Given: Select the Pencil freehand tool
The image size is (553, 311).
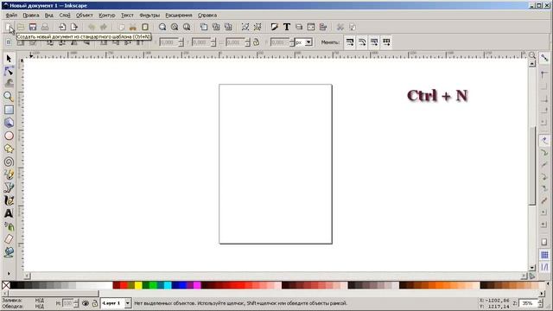Looking at the screenshot, I should [x=9, y=175].
